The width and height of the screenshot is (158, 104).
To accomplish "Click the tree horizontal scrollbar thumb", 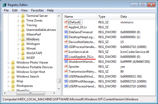I will 30,93.
